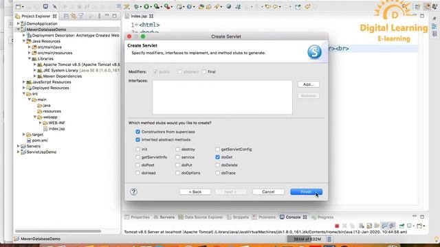Expand the WEB-INF folder
This screenshot has height=247, width=440.
point(40,123)
